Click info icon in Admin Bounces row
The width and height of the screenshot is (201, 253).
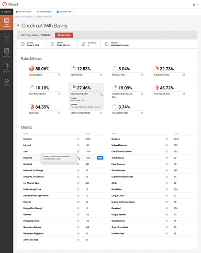point(79,240)
